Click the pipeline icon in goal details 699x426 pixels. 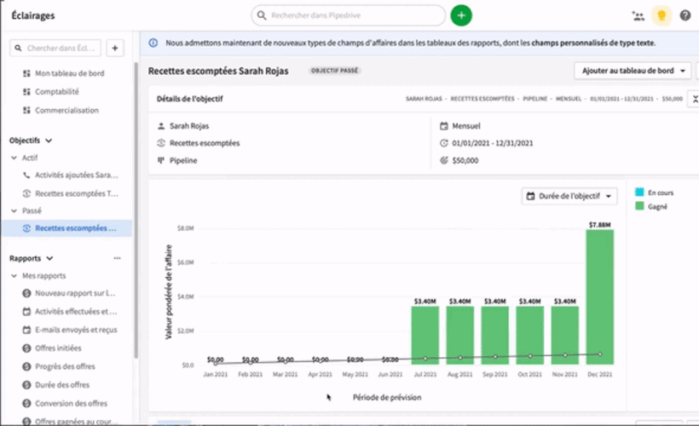(161, 160)
